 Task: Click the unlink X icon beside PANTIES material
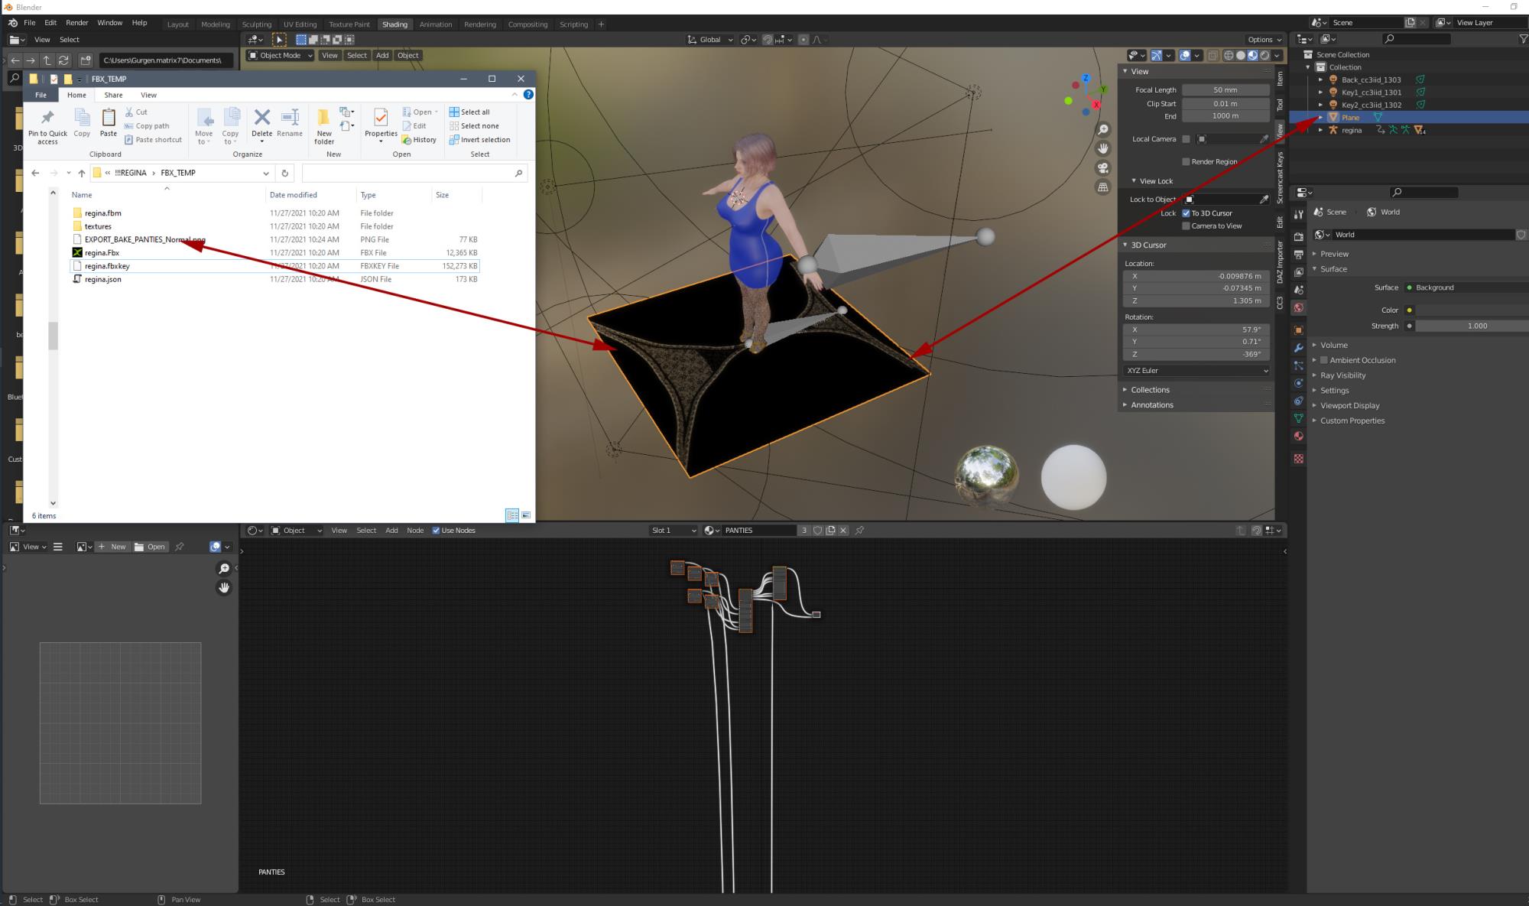point(843,530)
